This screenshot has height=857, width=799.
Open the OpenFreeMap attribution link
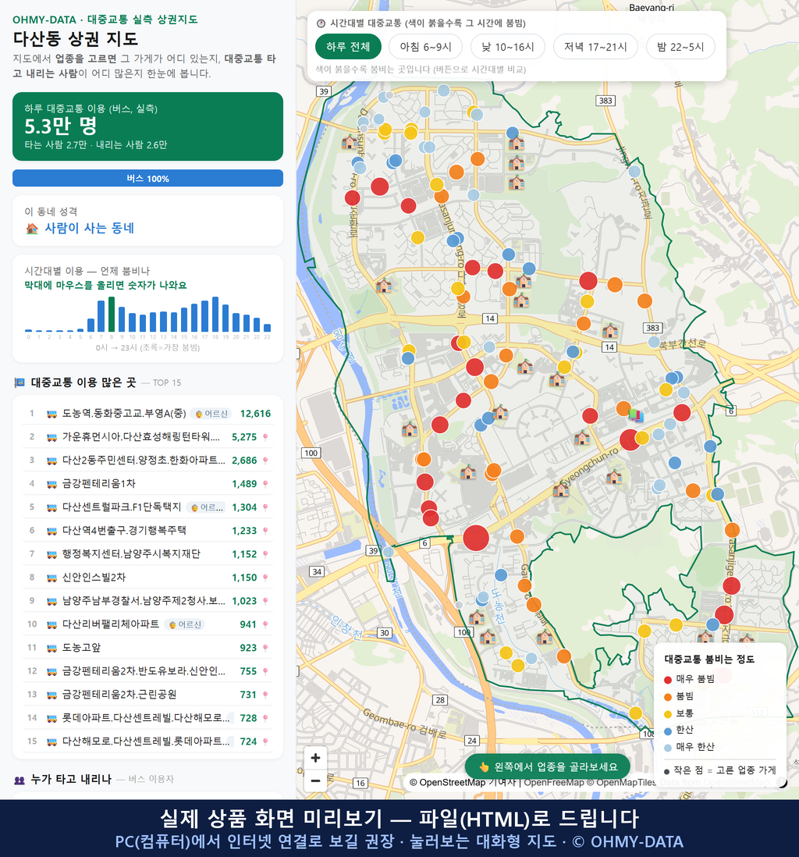(554, 783)
